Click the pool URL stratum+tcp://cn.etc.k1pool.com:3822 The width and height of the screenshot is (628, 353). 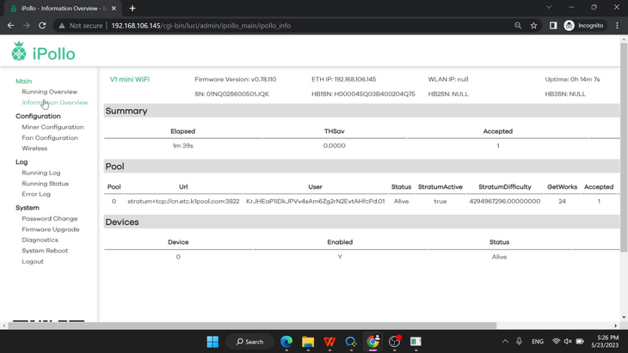(183, 201)
